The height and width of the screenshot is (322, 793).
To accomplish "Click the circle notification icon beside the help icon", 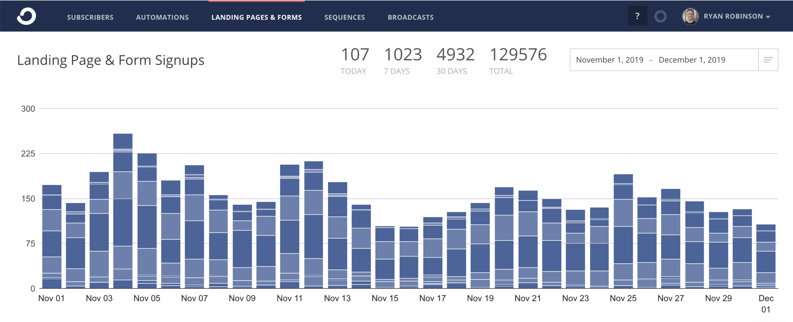I will pyautogui.click(x=661, y=16).
